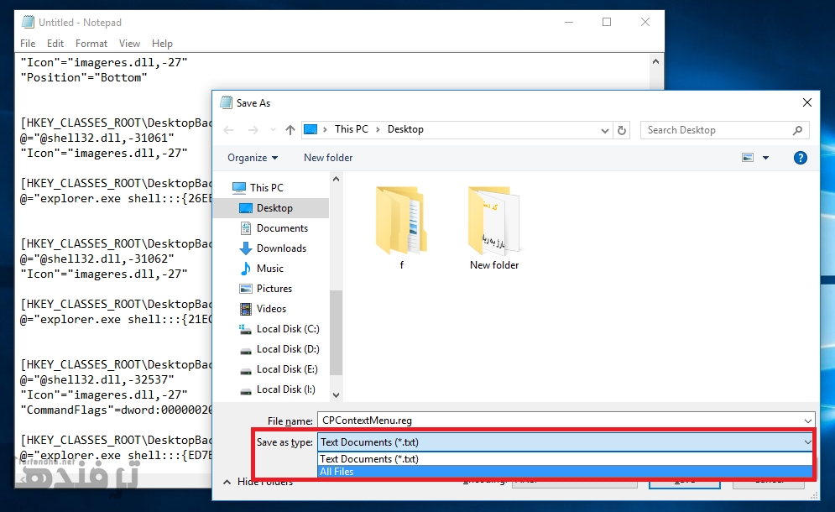Click the first "Icon"="imageres.dll,-27" line in Notepad
Screen dimensions: 835x512
pyautogui.click(x=104, y=62)
